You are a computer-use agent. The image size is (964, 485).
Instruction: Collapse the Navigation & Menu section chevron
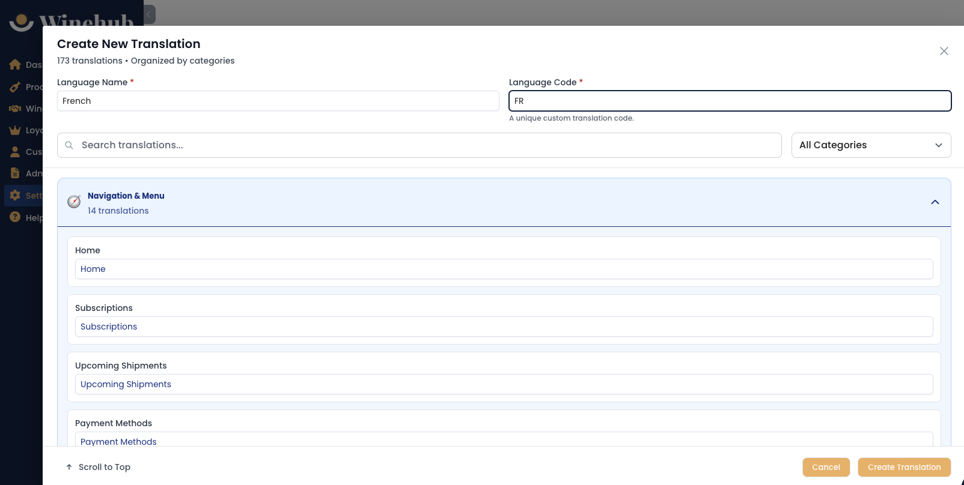(935, 202)
